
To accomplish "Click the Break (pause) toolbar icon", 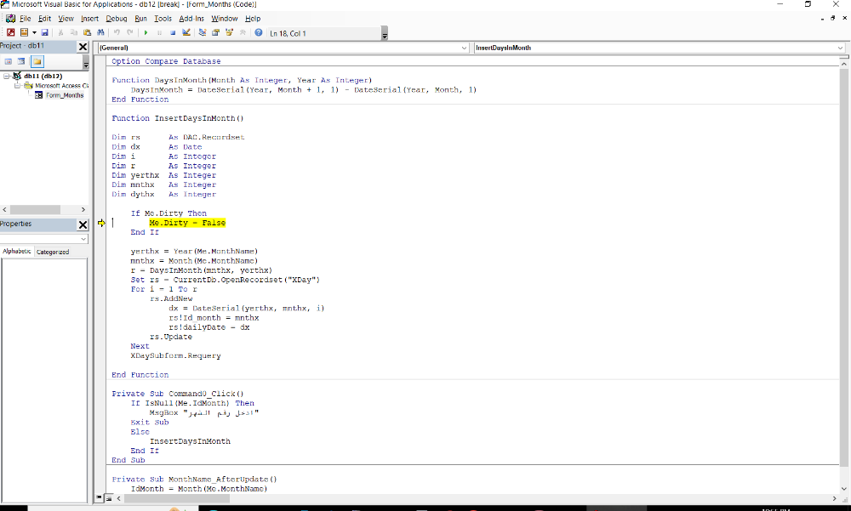I will click(x=160, y=33).
